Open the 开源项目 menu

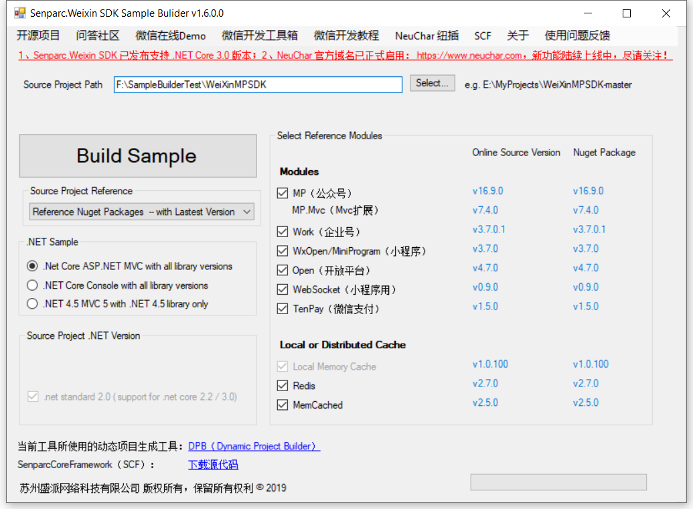click(38, 35)
